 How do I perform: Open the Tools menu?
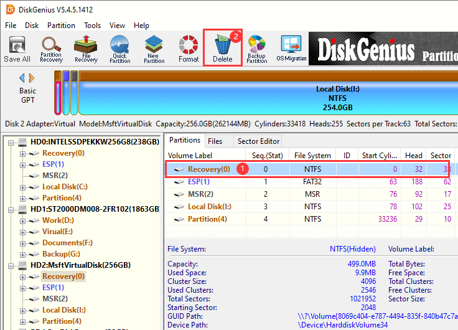click(93, 26)
